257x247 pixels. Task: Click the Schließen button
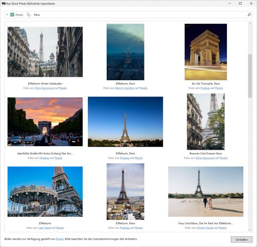[x=241, y=239]
